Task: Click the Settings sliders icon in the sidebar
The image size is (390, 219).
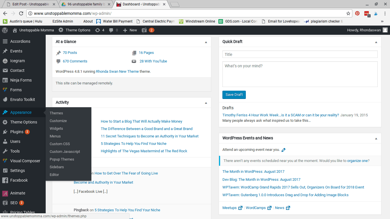Action: tap(5, 171)
